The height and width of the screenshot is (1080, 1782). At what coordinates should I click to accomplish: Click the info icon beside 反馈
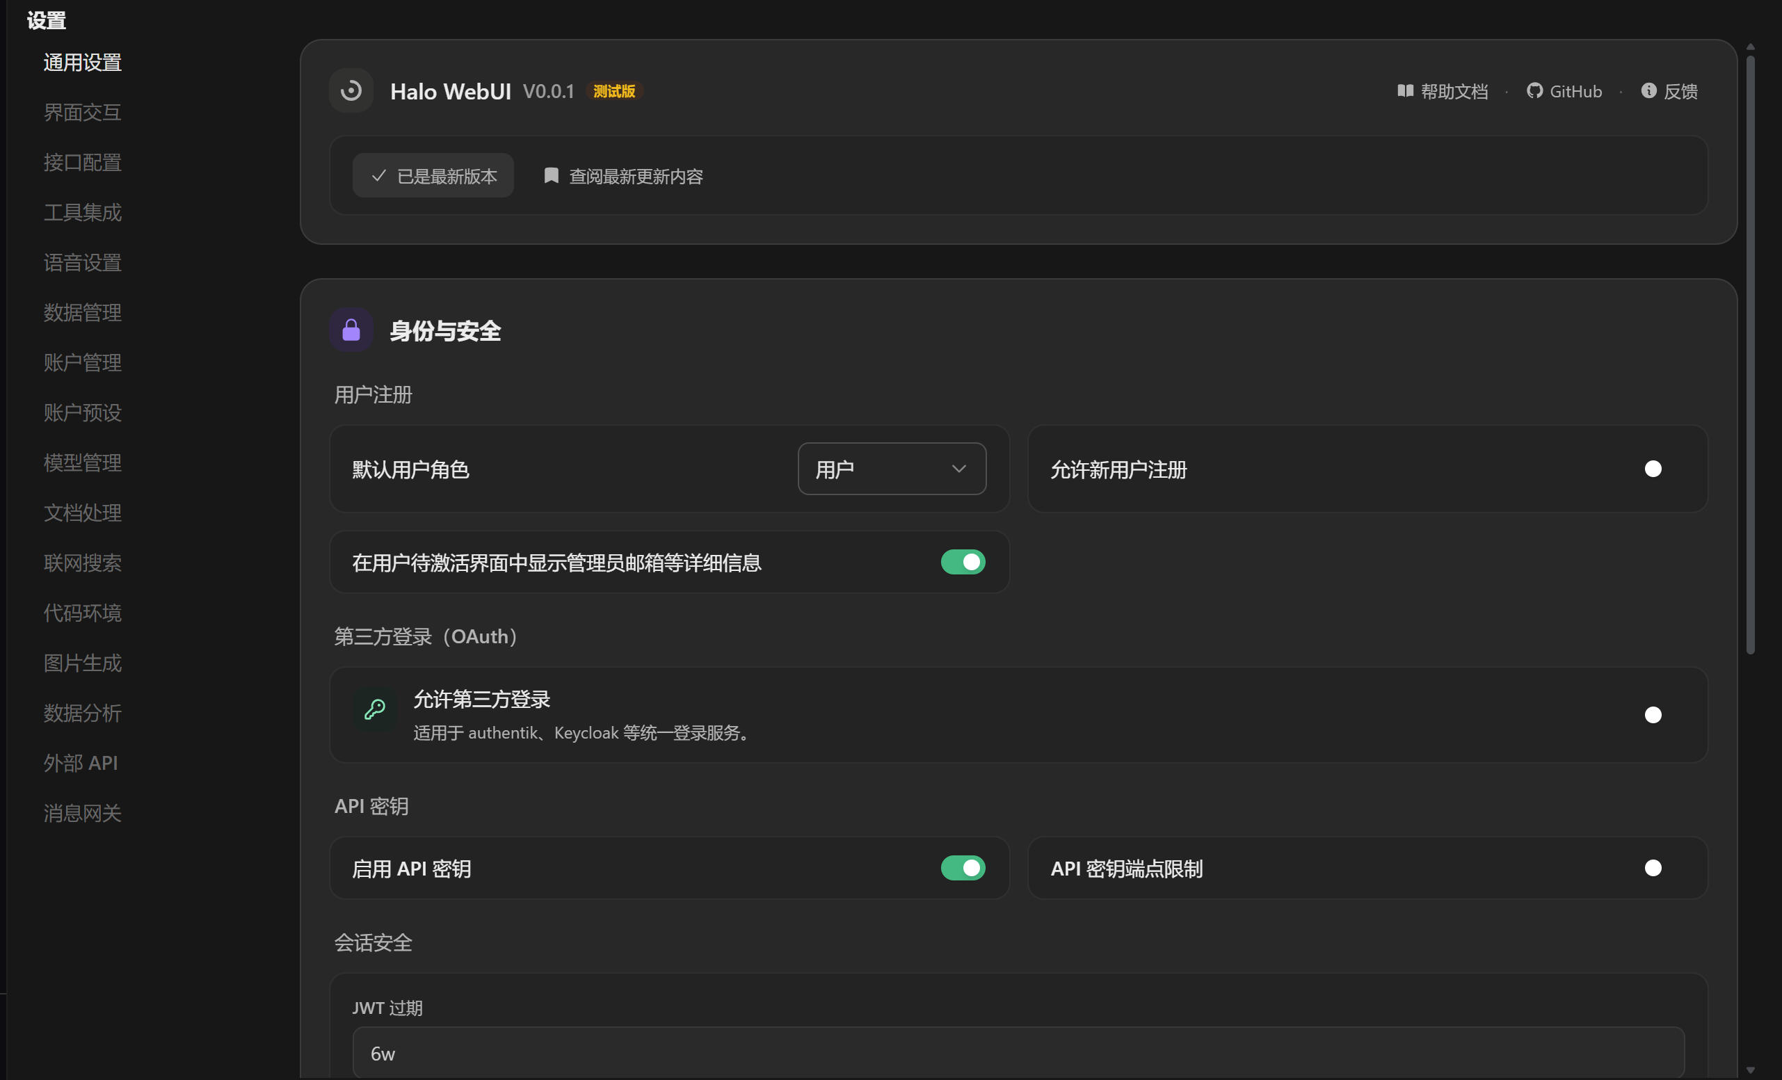pyautogui.click(x=1648, y=90)
